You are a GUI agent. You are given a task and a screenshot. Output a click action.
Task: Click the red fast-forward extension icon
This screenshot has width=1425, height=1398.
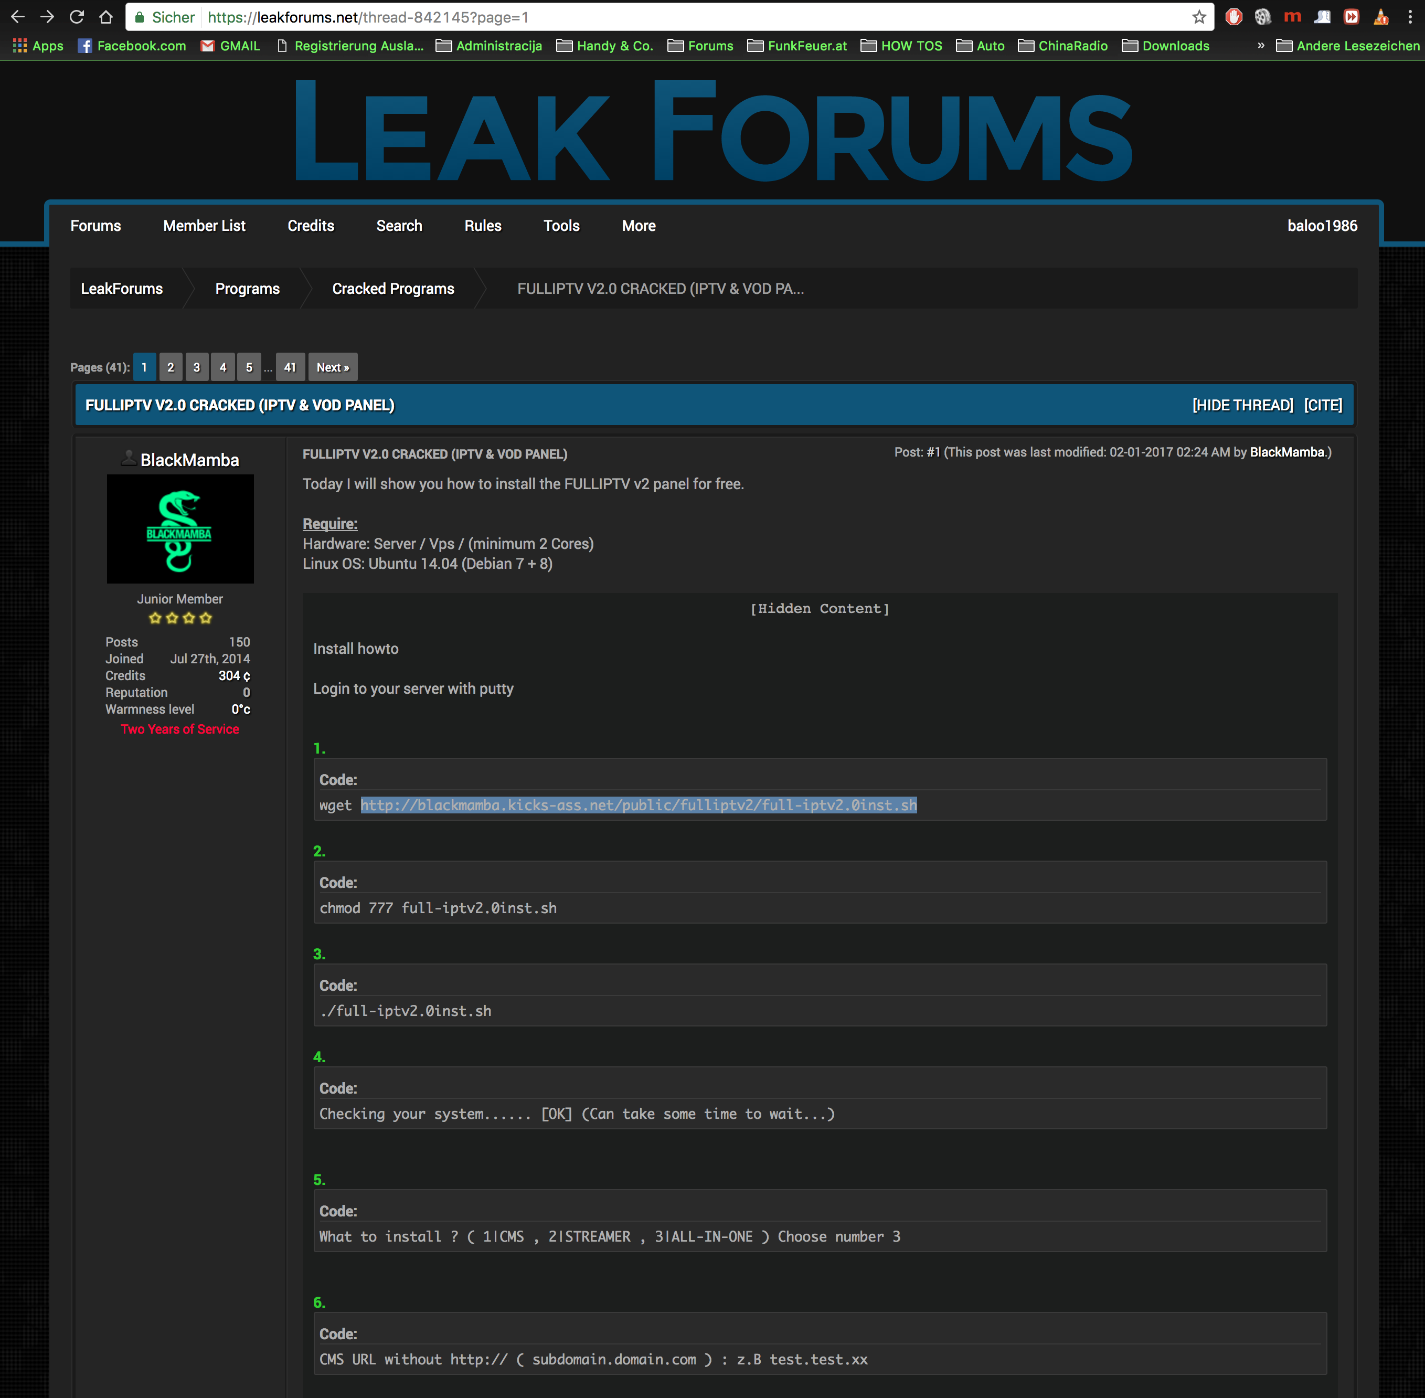coord(1351,17)
